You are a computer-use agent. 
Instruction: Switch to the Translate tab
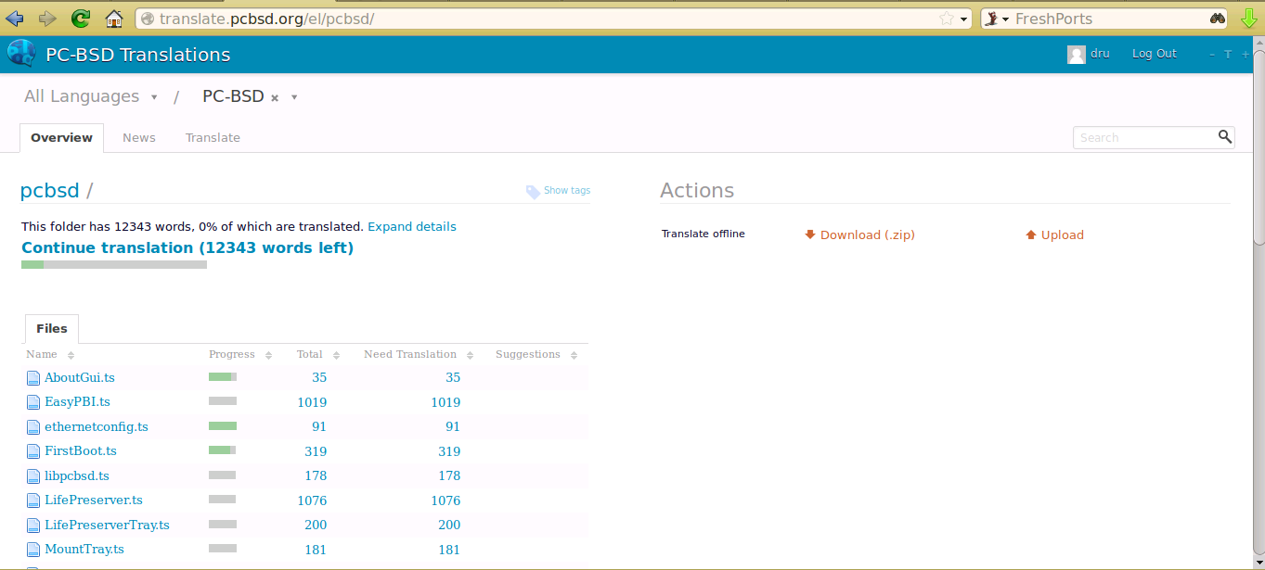(213, 137)
